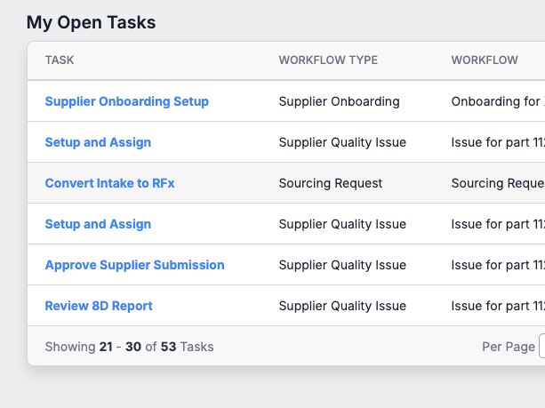Click the 'Showing 21 - 30 of 53 Tasks' text

(x=129, y=347)
